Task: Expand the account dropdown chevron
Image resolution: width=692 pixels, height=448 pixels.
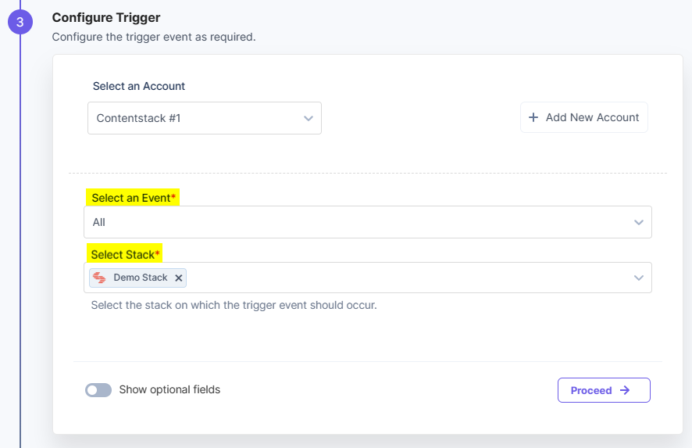Action: (x=309, y=118)
